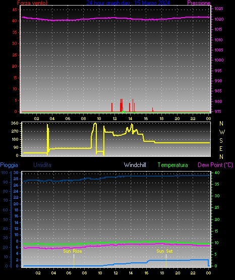Click the W wind direction letter
Screen dimensions: 235x280
tap(222, 132)
